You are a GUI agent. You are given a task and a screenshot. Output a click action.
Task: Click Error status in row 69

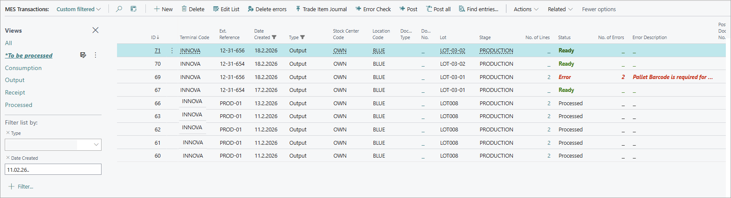coord(564,77)
